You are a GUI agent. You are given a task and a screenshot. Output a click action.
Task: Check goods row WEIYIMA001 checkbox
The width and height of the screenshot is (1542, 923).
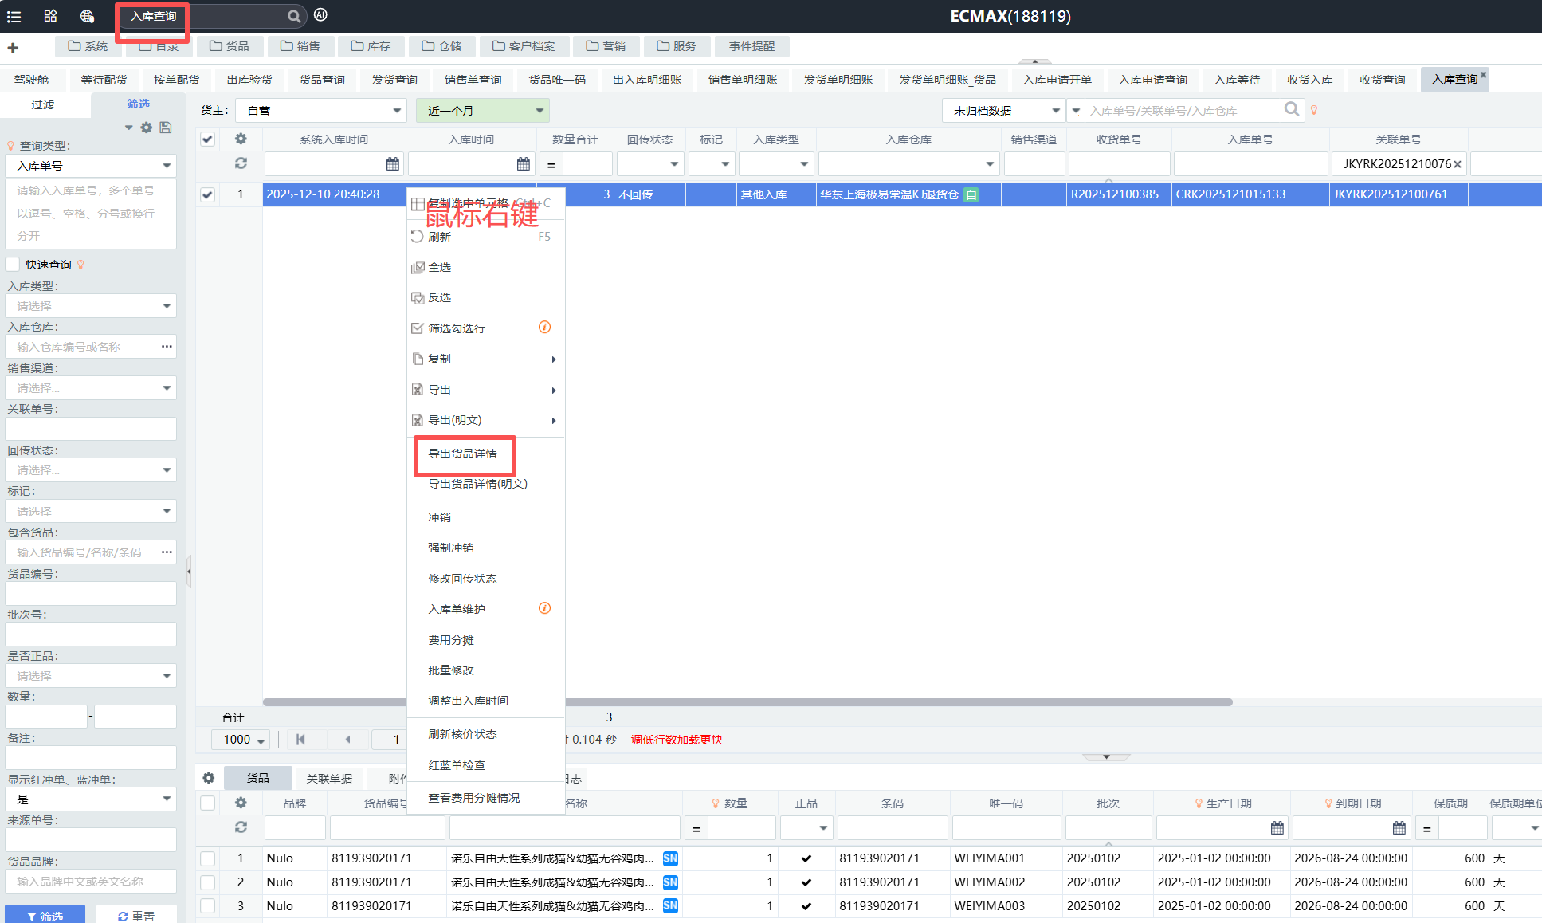[x=207, y=858]
